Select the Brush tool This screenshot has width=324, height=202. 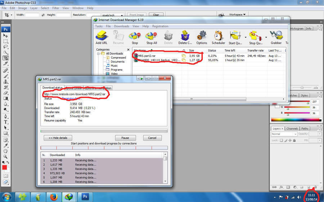(5, 76)
